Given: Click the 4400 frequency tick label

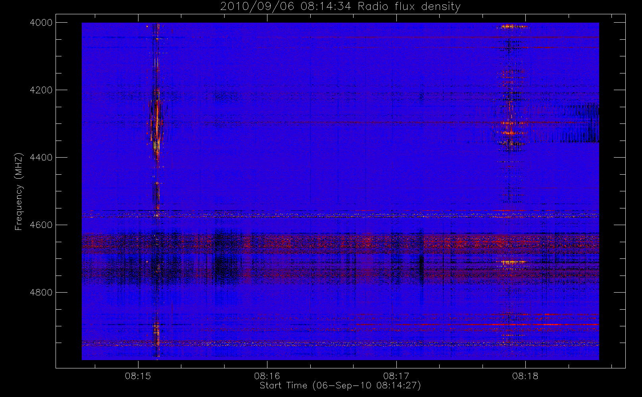Looking at the screenshot, I should pos(41,158).
